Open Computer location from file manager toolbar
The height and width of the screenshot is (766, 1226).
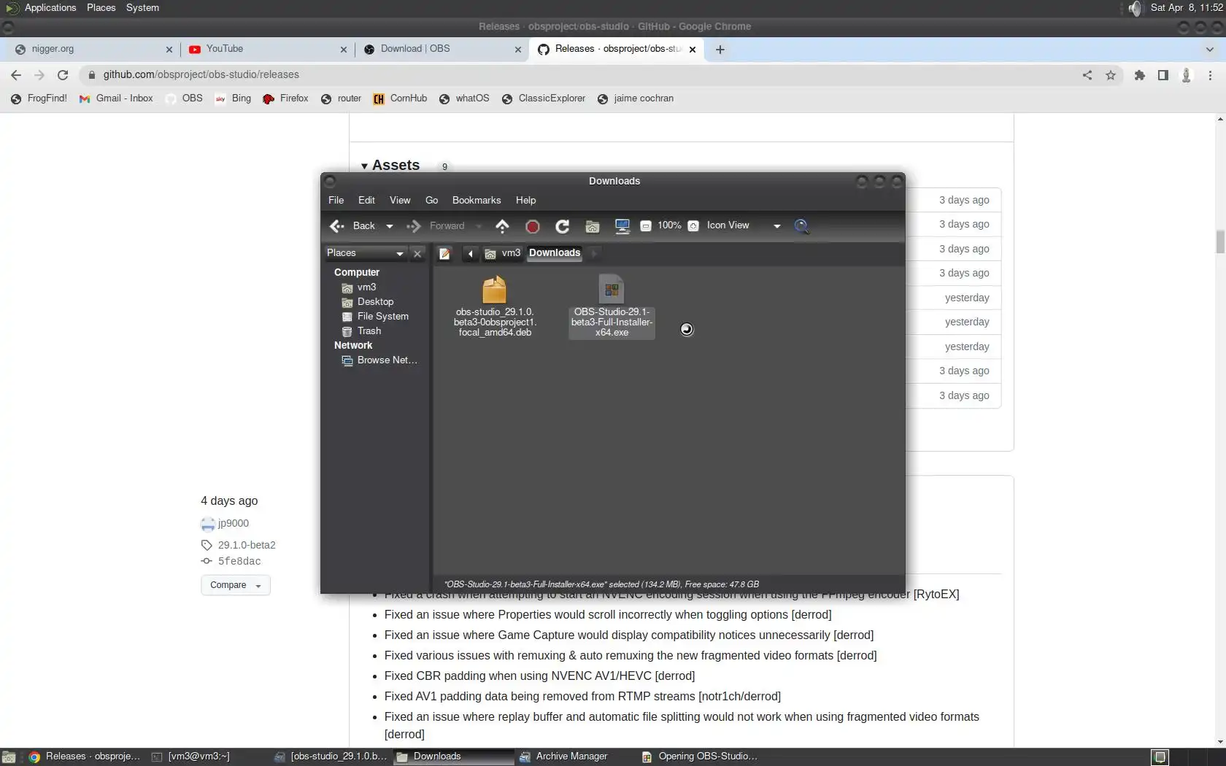(x=622, y=226)
